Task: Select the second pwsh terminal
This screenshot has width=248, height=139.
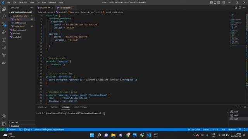Action: 238,115
